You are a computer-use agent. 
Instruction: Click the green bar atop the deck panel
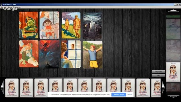(x=173, y=16)
